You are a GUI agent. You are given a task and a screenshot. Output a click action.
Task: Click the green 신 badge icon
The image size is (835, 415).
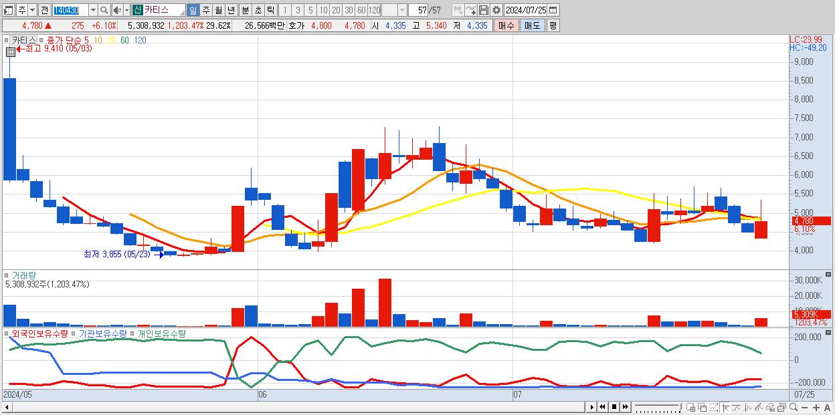(x=137, y=10)
